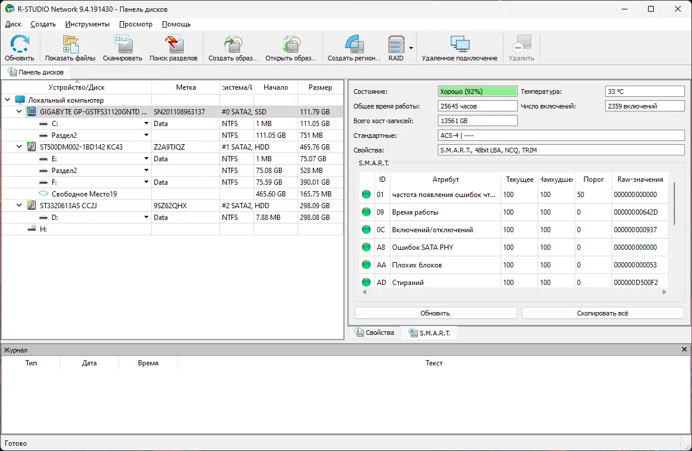
Task: Open the dropdown arrow on GIGABYTE's Раздел2 row
Action: click(146, 135)
